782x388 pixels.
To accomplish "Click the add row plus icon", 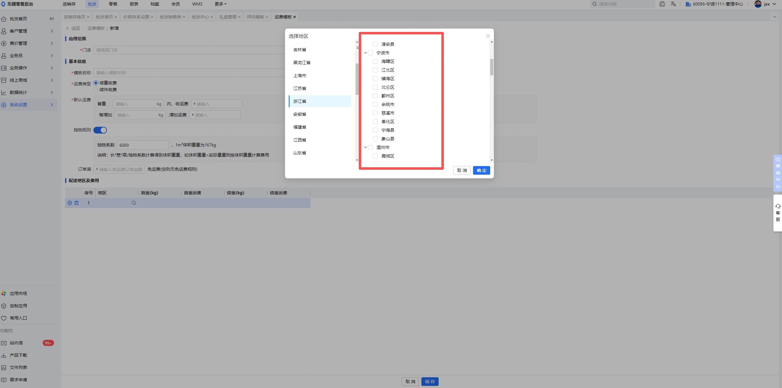I will (70, 203).
